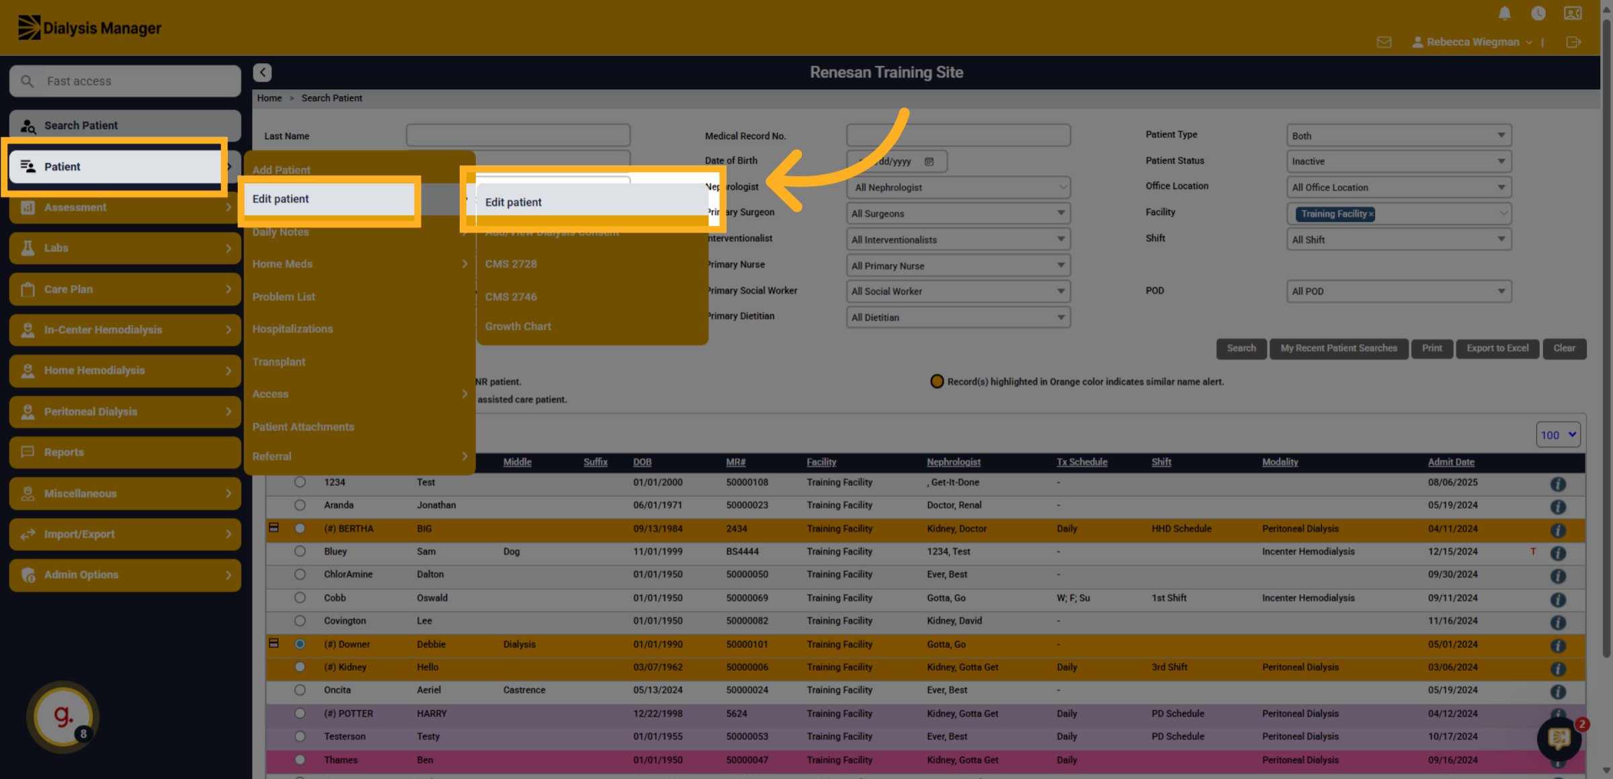Open Growth Chart menu entry
This screenshot has height=779, width=1613.
click(518, 326)
